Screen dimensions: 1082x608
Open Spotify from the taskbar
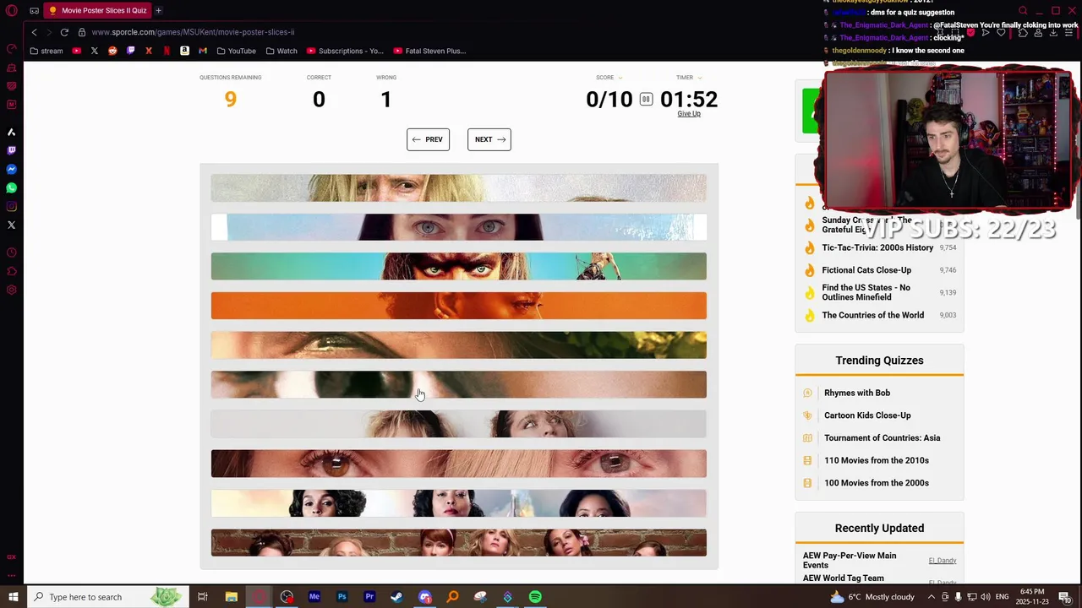point(535,597)
